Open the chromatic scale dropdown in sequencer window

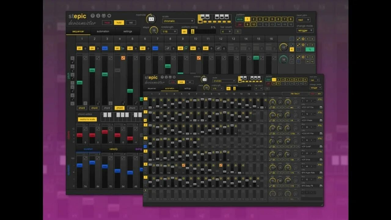[178, 21]
